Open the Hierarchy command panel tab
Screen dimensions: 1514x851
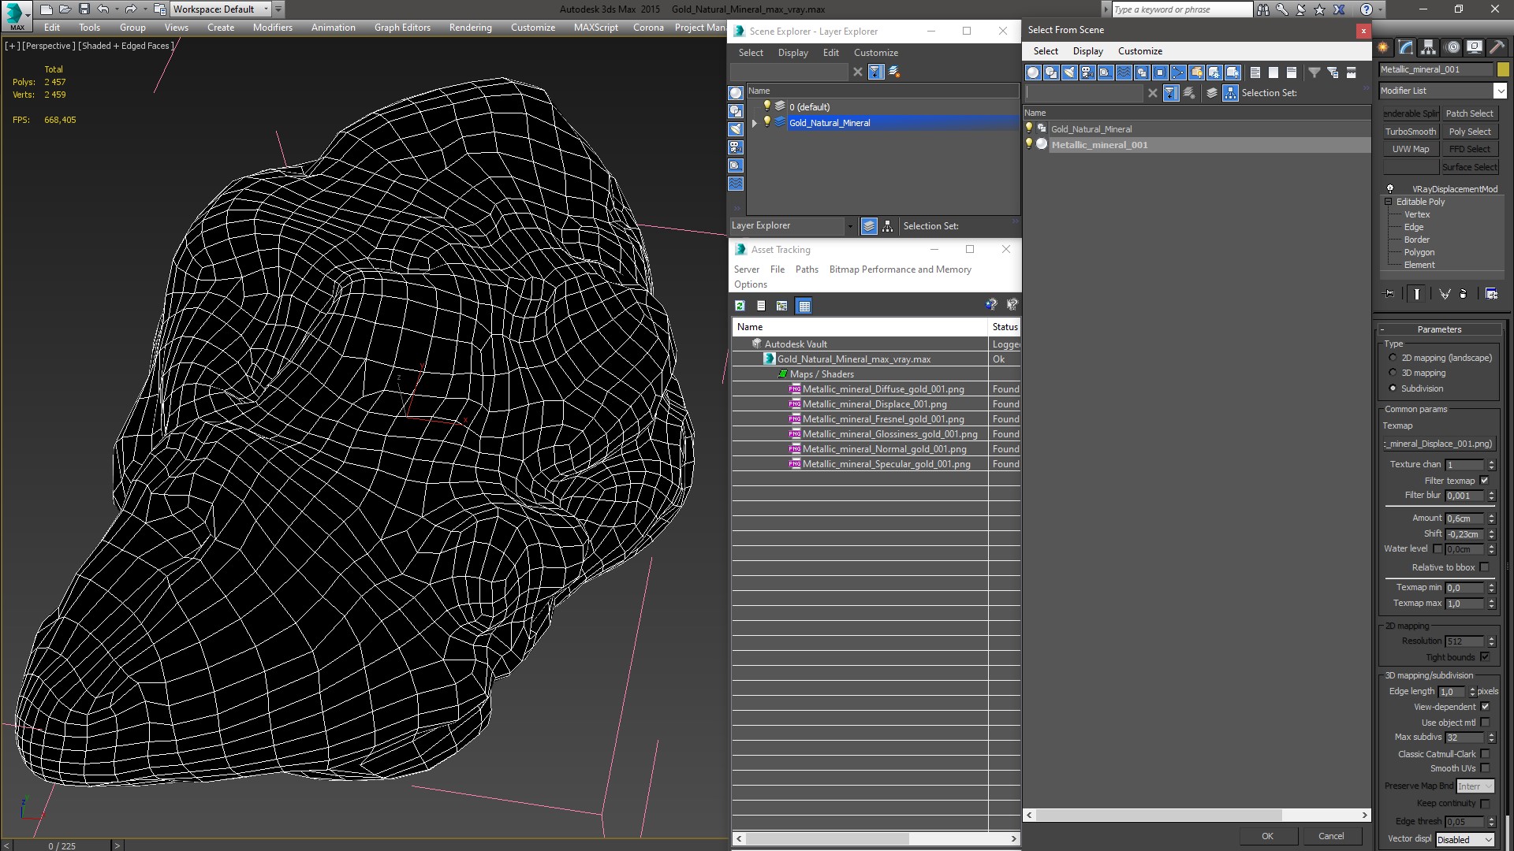pos(1428,47)
